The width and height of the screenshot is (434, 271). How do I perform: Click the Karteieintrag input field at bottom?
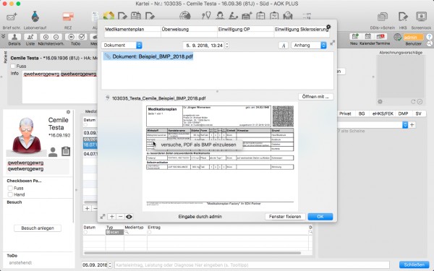click(x=252, y=265)
